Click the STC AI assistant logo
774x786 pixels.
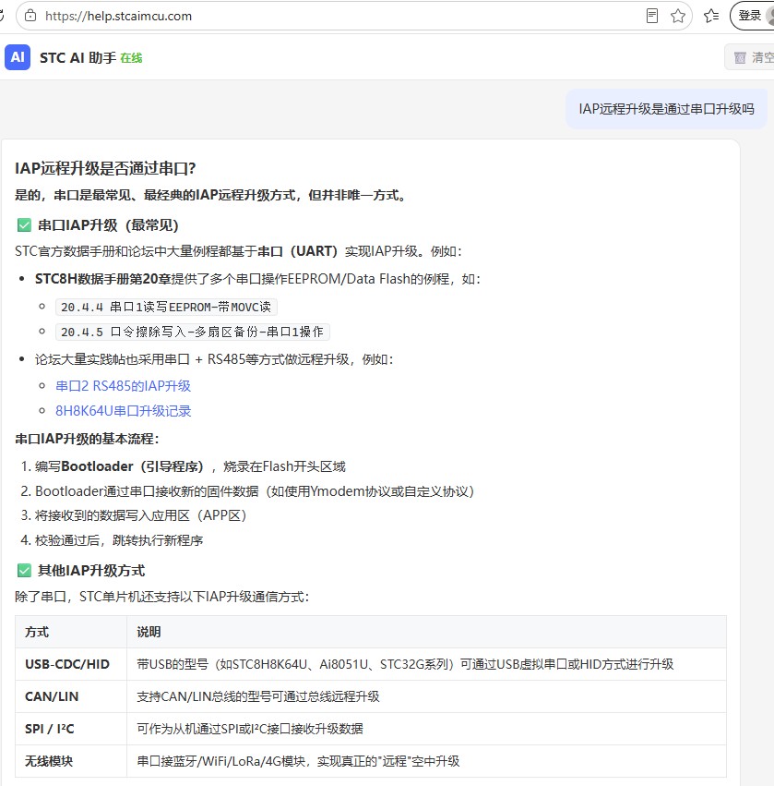[x=18, y=57]
